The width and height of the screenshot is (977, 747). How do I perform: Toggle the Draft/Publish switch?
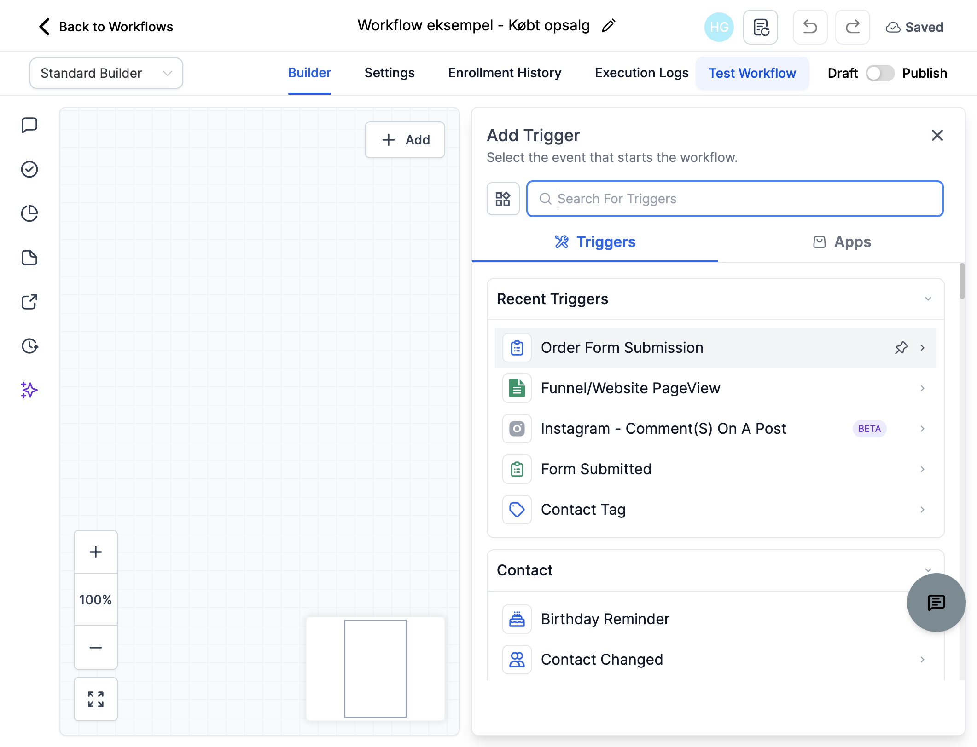coord(880,73)
